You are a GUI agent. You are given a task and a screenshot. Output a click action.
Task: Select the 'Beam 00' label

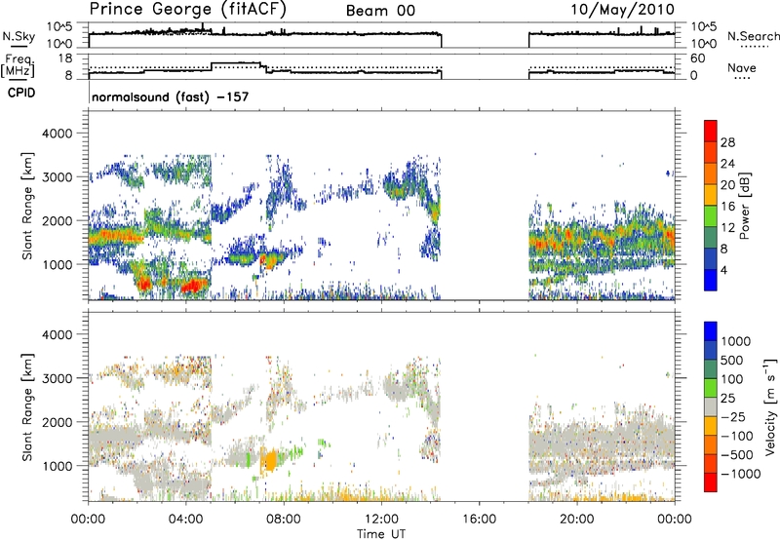coord(380,11)
